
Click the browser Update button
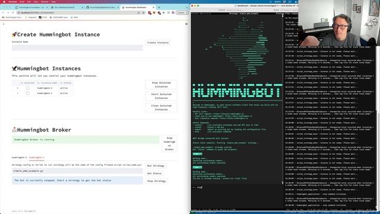[182, 12]
